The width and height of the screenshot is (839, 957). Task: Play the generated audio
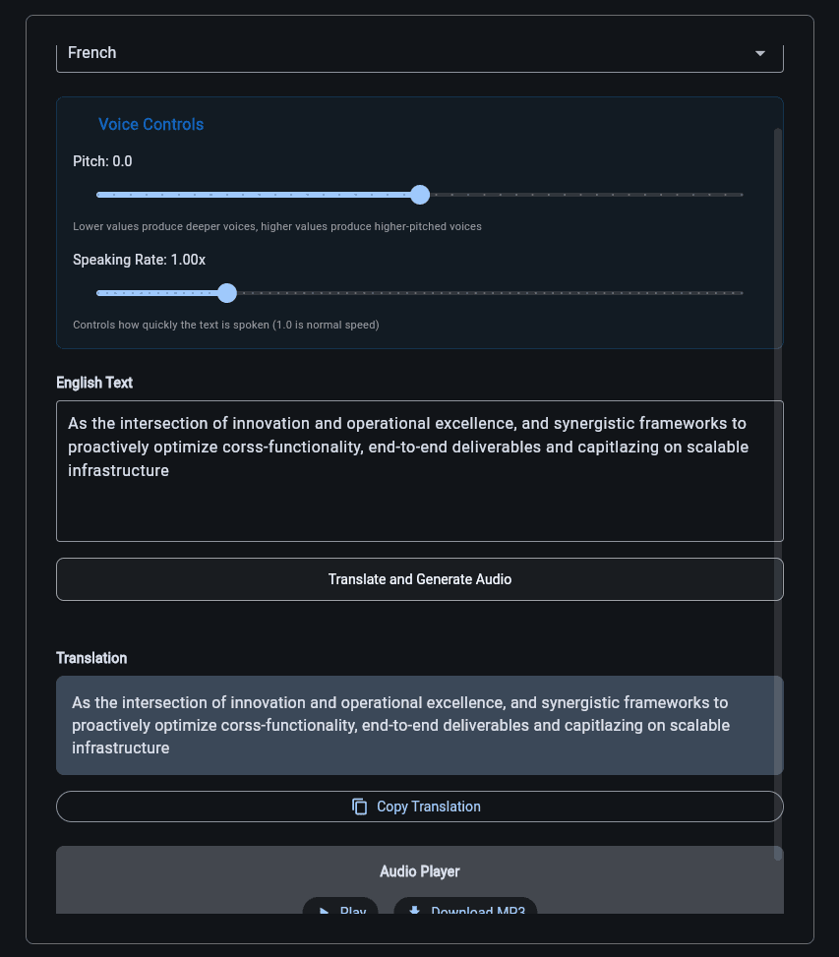(x=340, y=912)
